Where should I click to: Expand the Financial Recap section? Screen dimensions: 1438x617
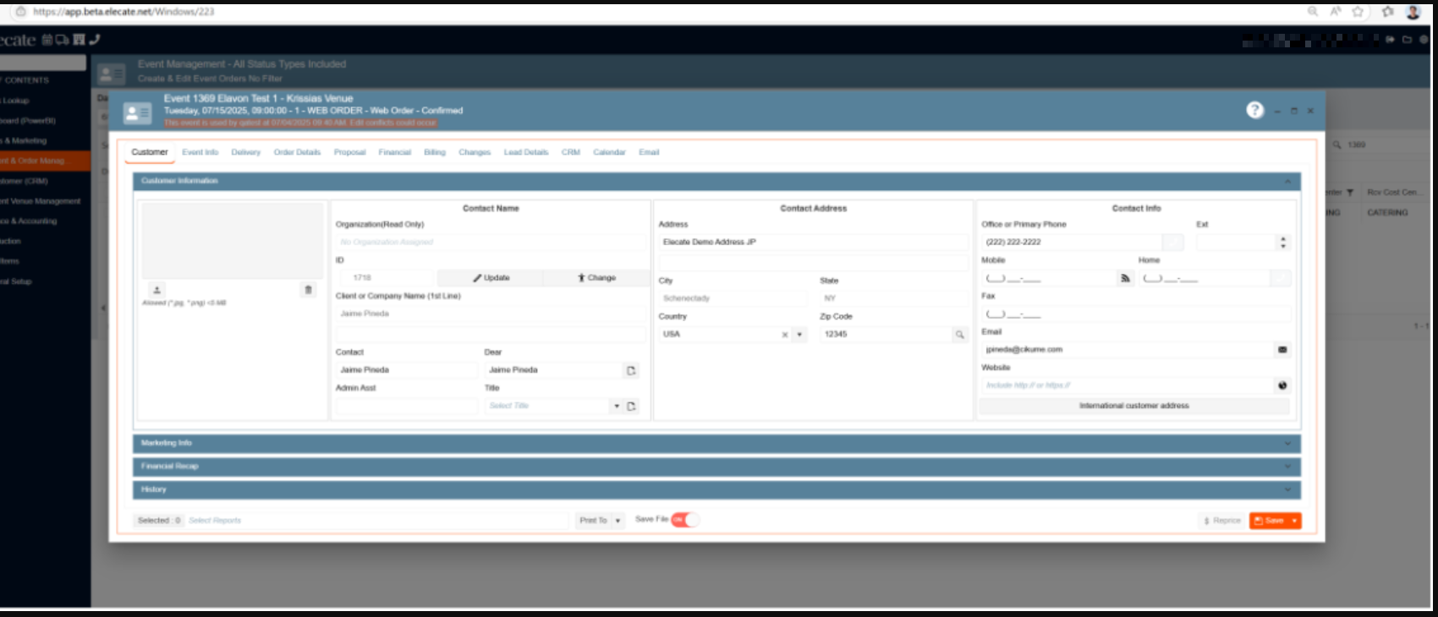(716, 467)
